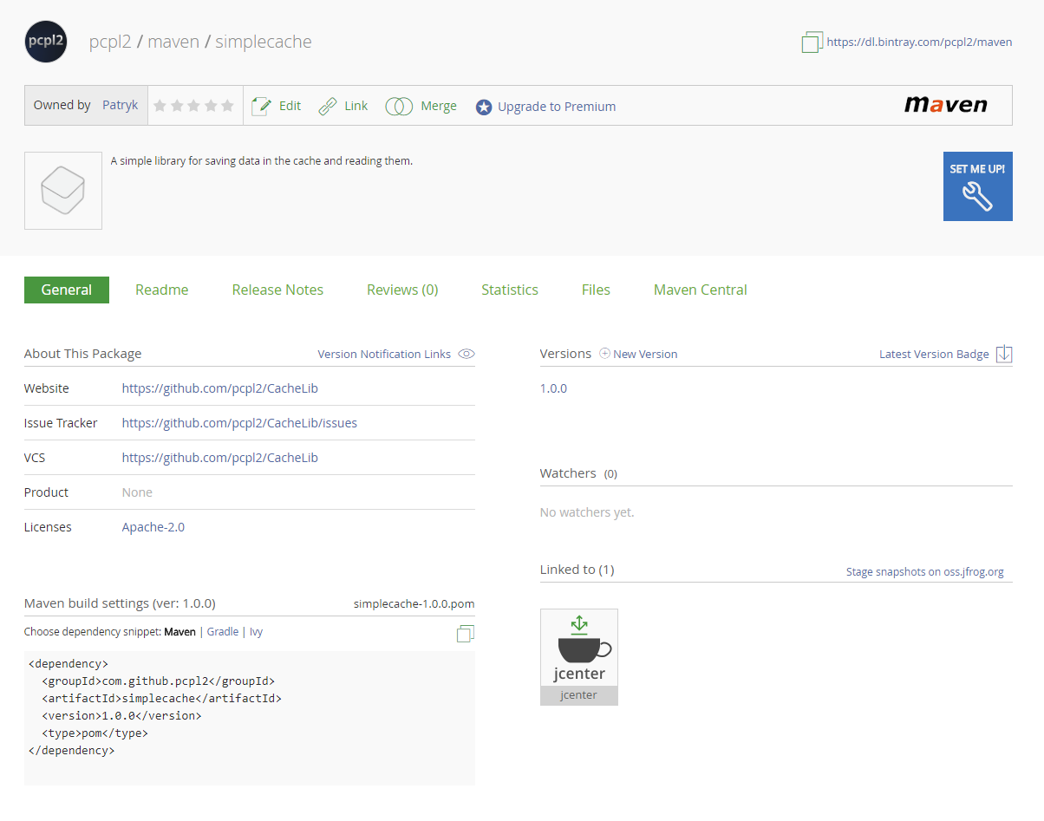Open version 1.0.0 in Versions list
Viewport: 1044px width, 821px height.
(553, 388)
